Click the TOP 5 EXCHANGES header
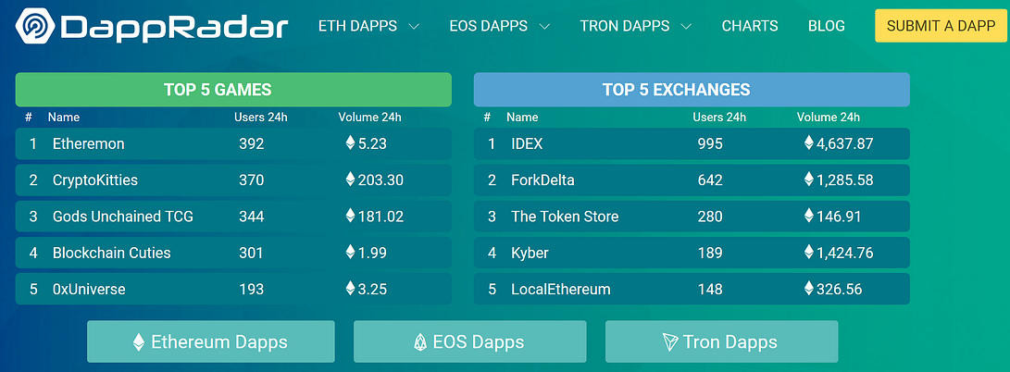The height and width of the screenshot is (372, 1010). point(692,90)
